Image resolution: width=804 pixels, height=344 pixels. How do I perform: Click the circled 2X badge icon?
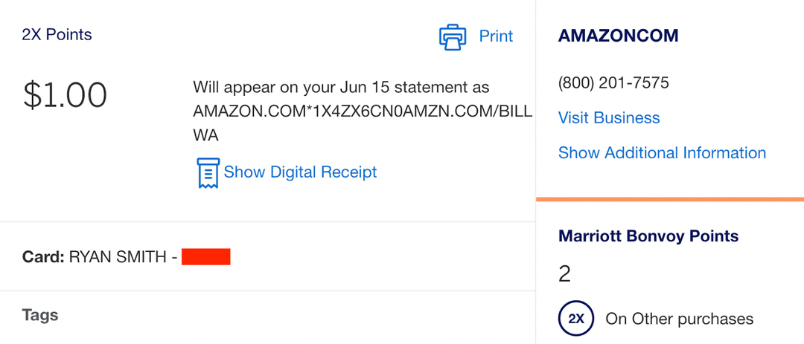coord(576,319)
